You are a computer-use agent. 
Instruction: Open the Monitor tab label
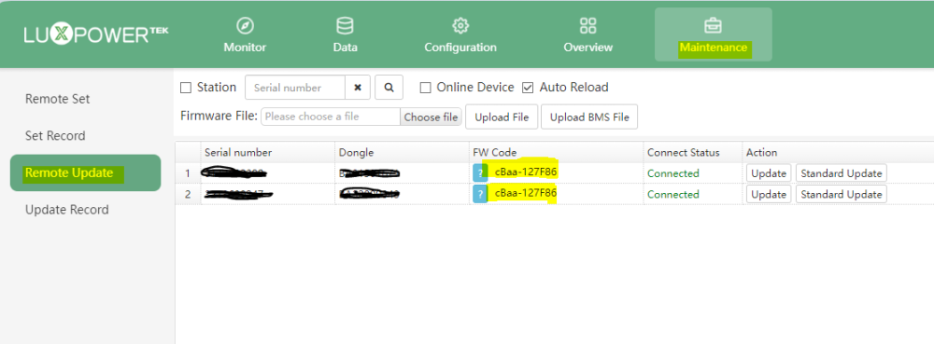point(245,48)
